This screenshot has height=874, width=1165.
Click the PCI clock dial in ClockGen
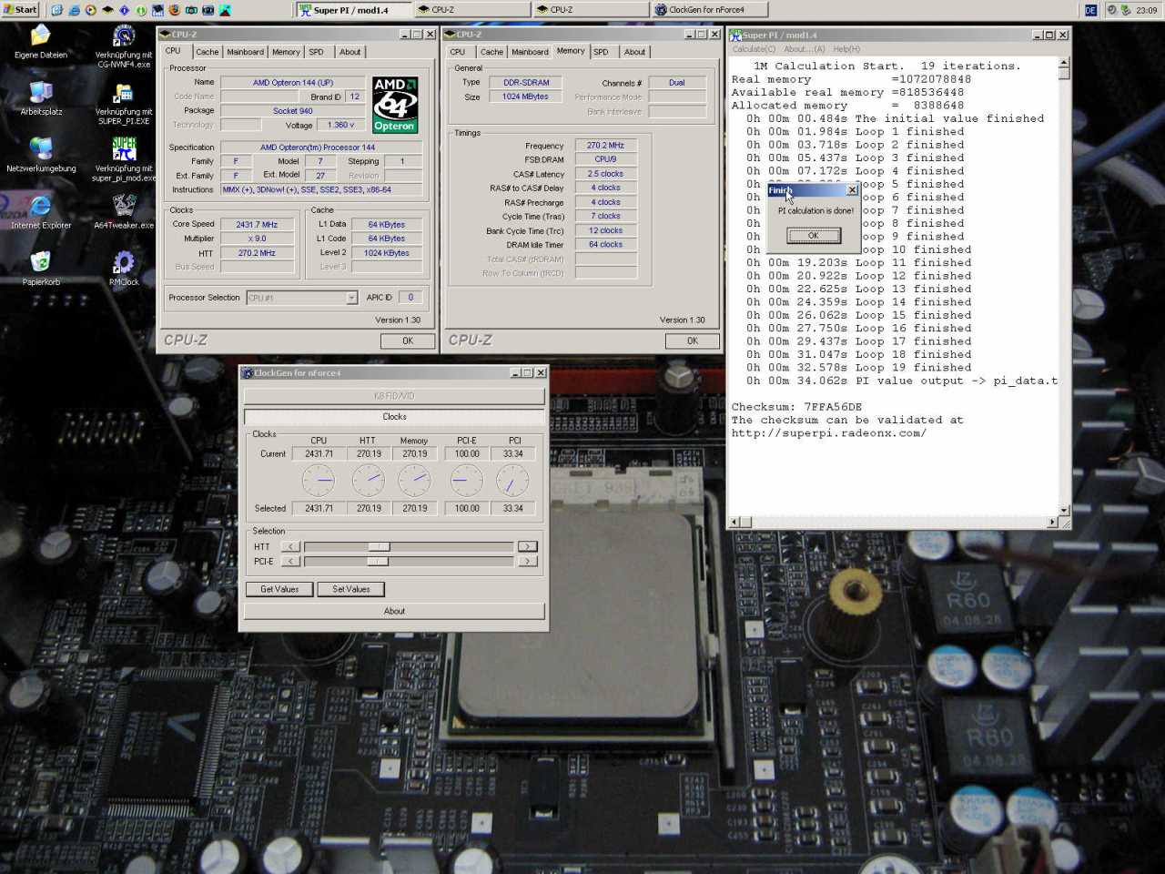pyautogui.click(x=512, y=480)
